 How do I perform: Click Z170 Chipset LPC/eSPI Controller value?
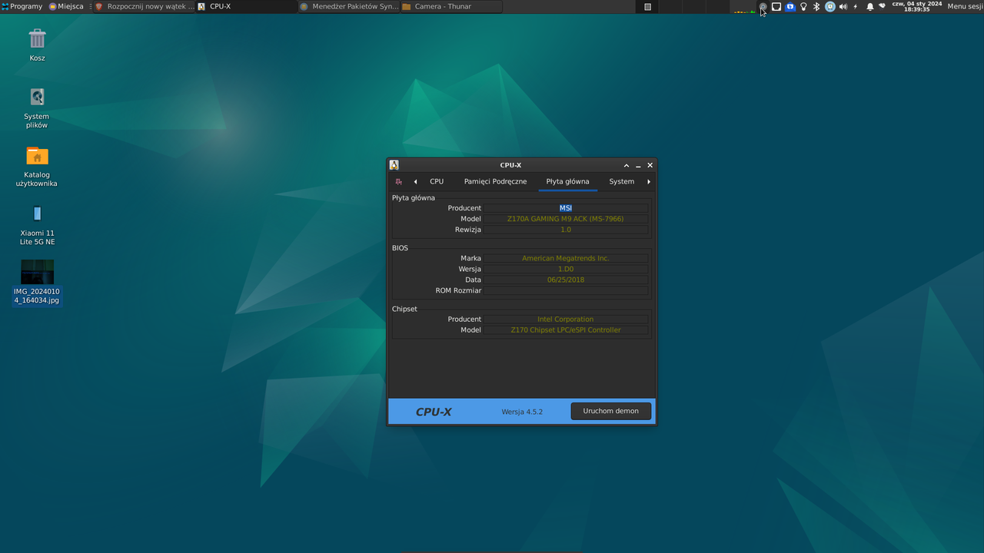tap(566, 329)
